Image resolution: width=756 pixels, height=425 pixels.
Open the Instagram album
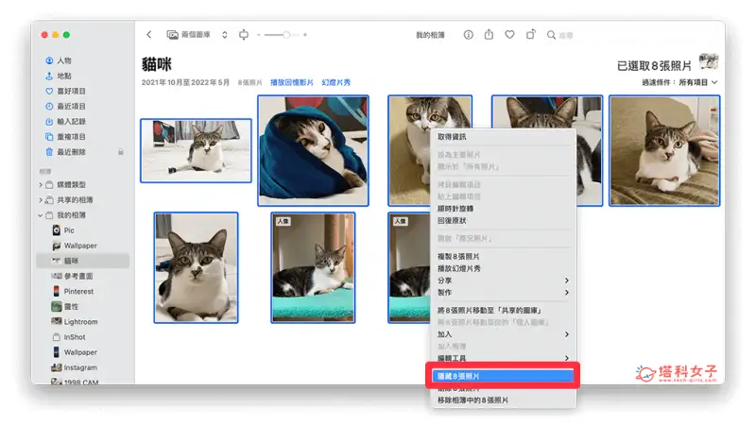pos(80,367)
